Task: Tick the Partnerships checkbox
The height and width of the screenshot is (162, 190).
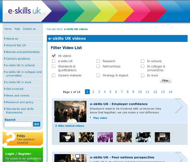Action: 98,66
